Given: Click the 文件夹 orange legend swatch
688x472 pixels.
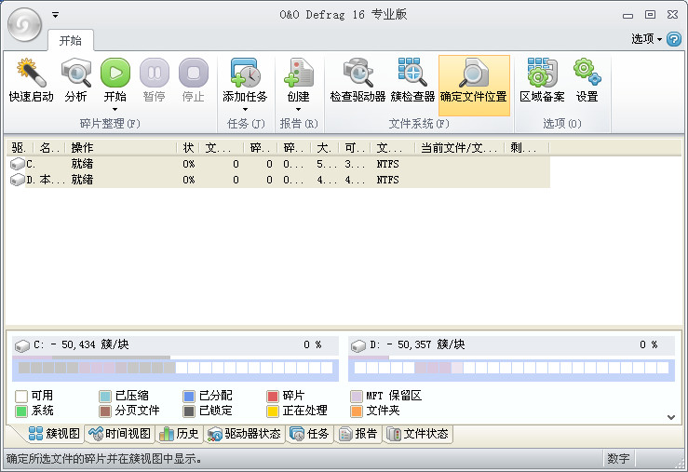Looking at the screenshot, I should coord(357,411).
